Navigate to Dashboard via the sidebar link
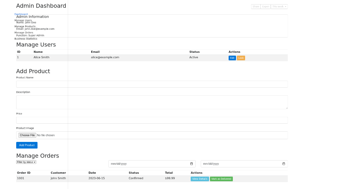This screenshot has width=360, height=189. click(21, 14)
